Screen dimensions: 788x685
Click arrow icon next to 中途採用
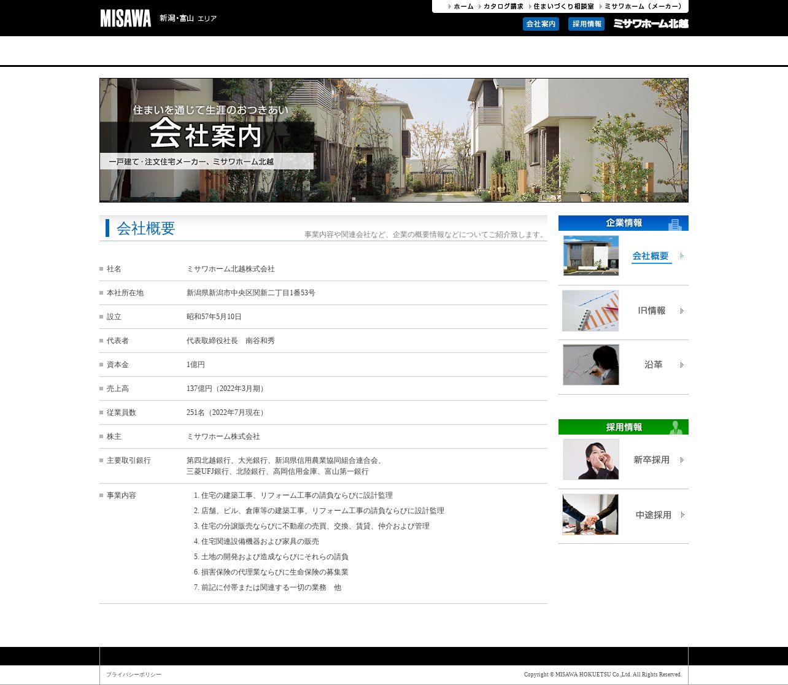tap(681, 515)
